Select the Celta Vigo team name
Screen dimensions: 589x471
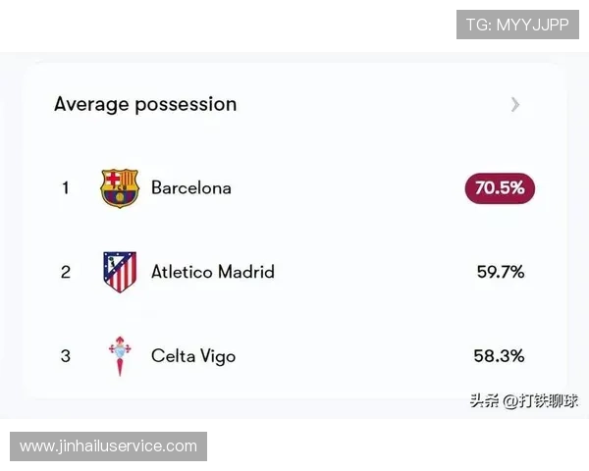coord(193,356)
